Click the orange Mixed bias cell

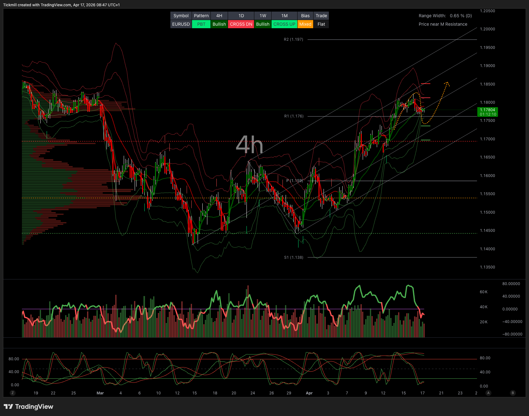click(305, 24)
